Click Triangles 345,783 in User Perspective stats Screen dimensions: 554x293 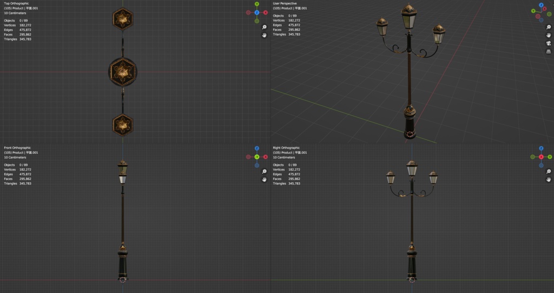click(287, 34)
